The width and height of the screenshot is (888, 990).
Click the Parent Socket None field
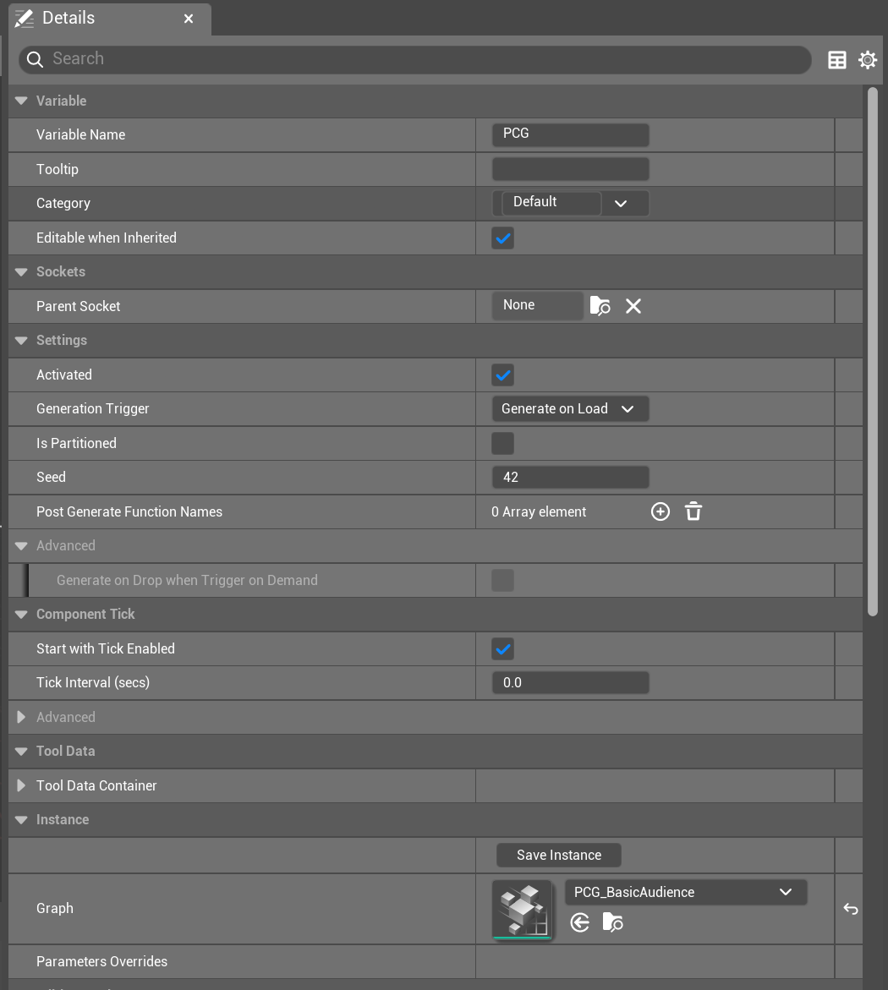click(538, 305)
